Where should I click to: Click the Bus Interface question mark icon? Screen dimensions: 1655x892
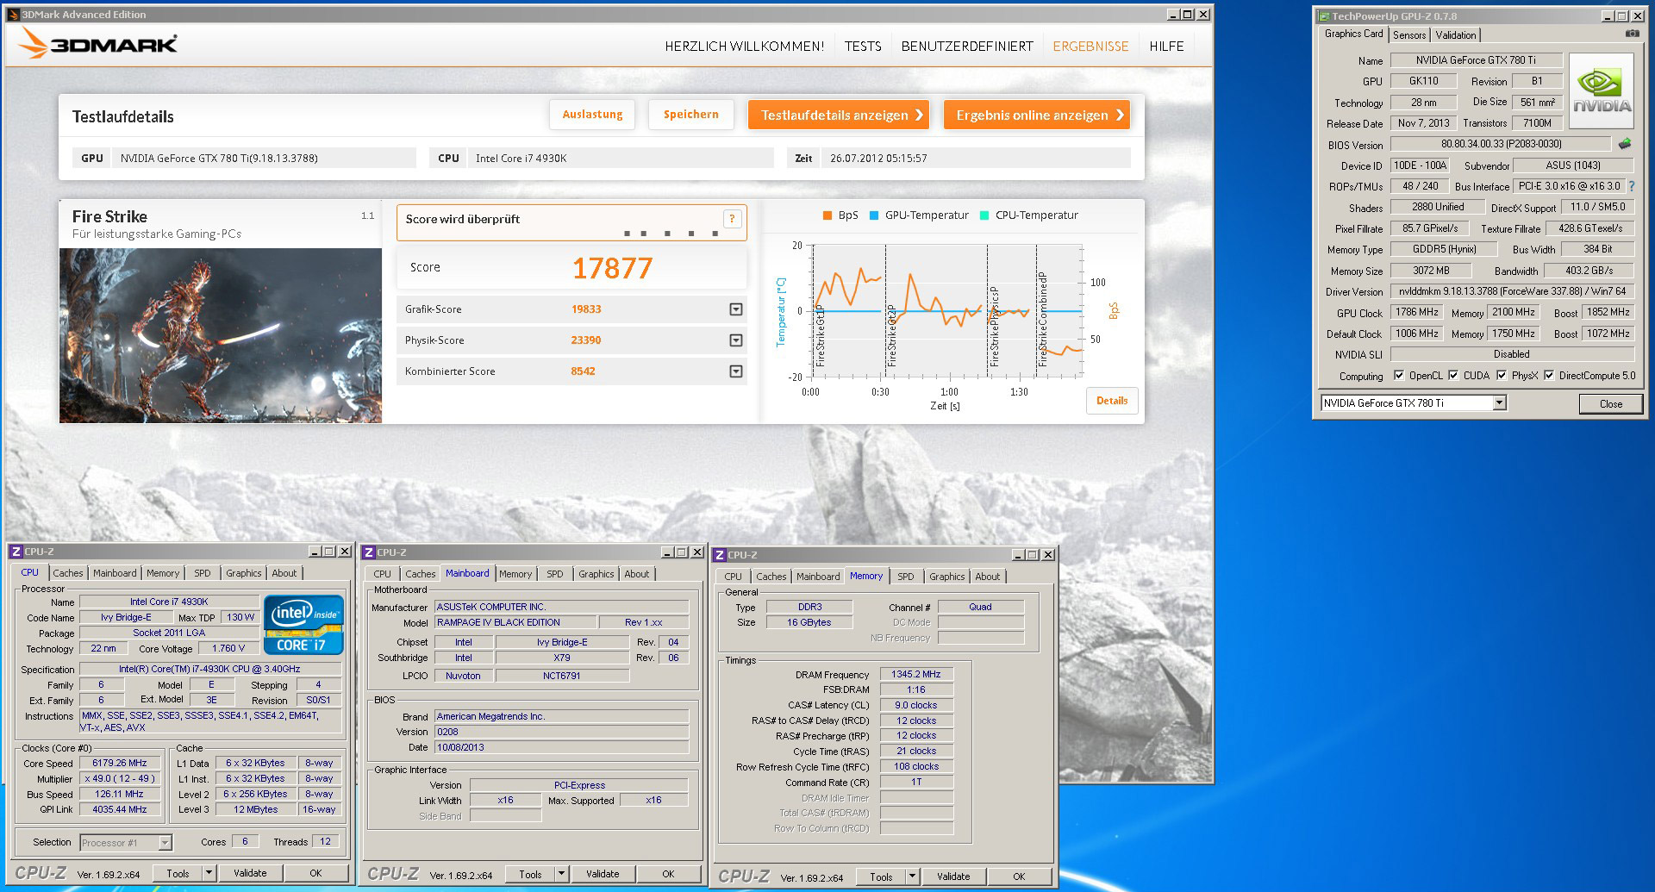(x=1631, y=186)
